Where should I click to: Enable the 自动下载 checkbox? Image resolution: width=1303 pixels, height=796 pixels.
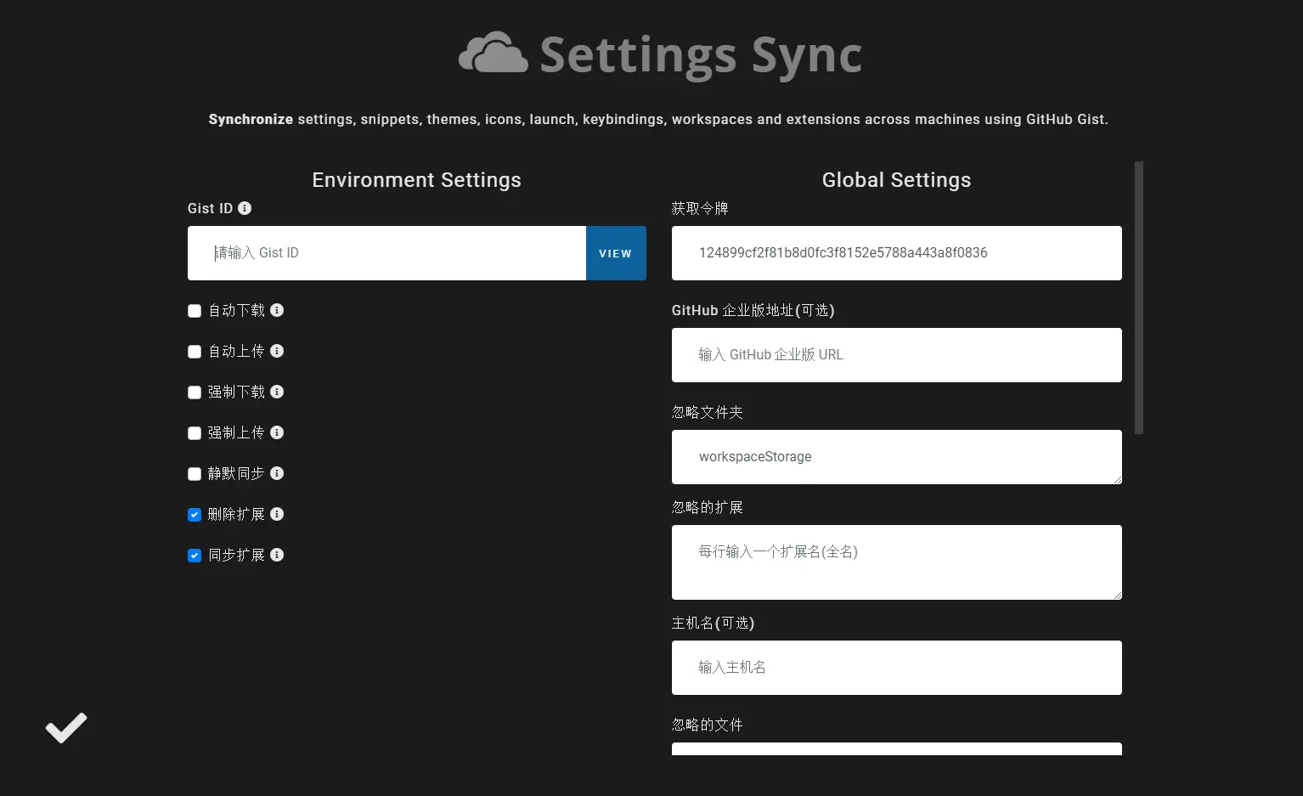point(195,311)
